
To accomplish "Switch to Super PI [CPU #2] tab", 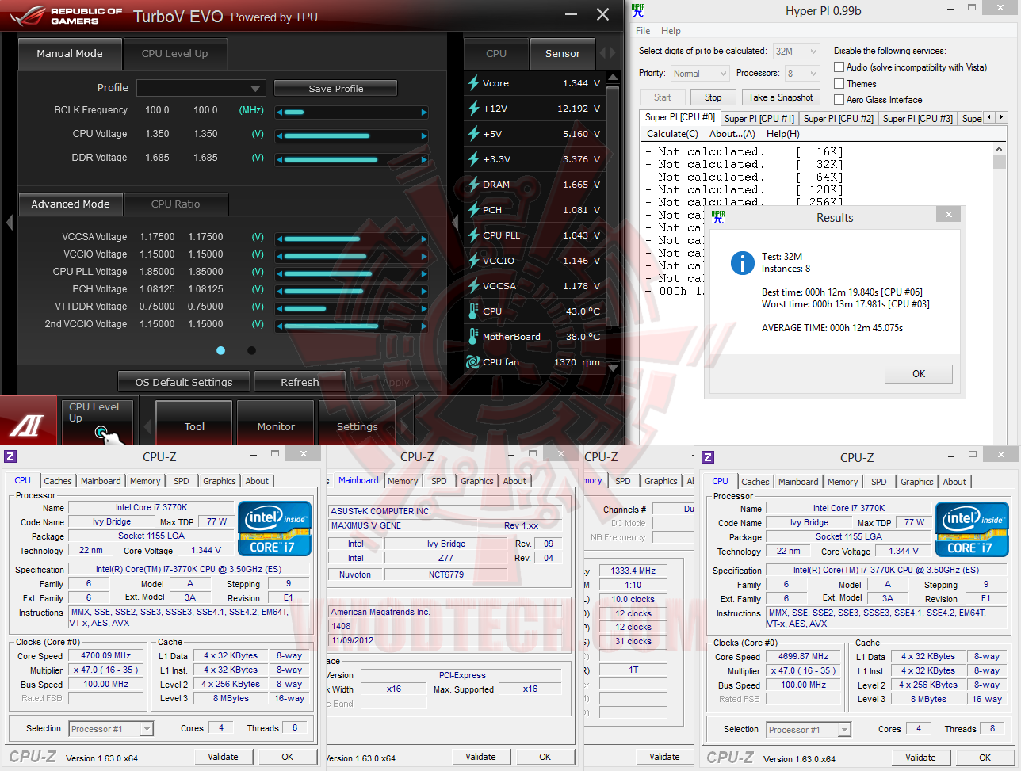I will 838,119.
